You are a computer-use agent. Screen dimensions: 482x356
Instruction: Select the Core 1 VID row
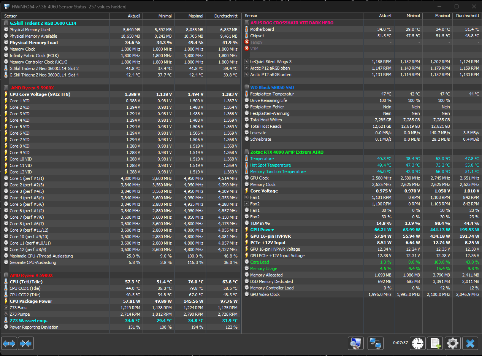point(121,101)
